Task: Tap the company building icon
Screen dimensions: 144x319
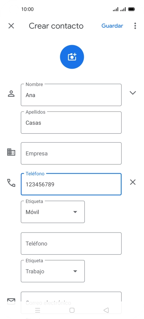Action: [11, 152]
